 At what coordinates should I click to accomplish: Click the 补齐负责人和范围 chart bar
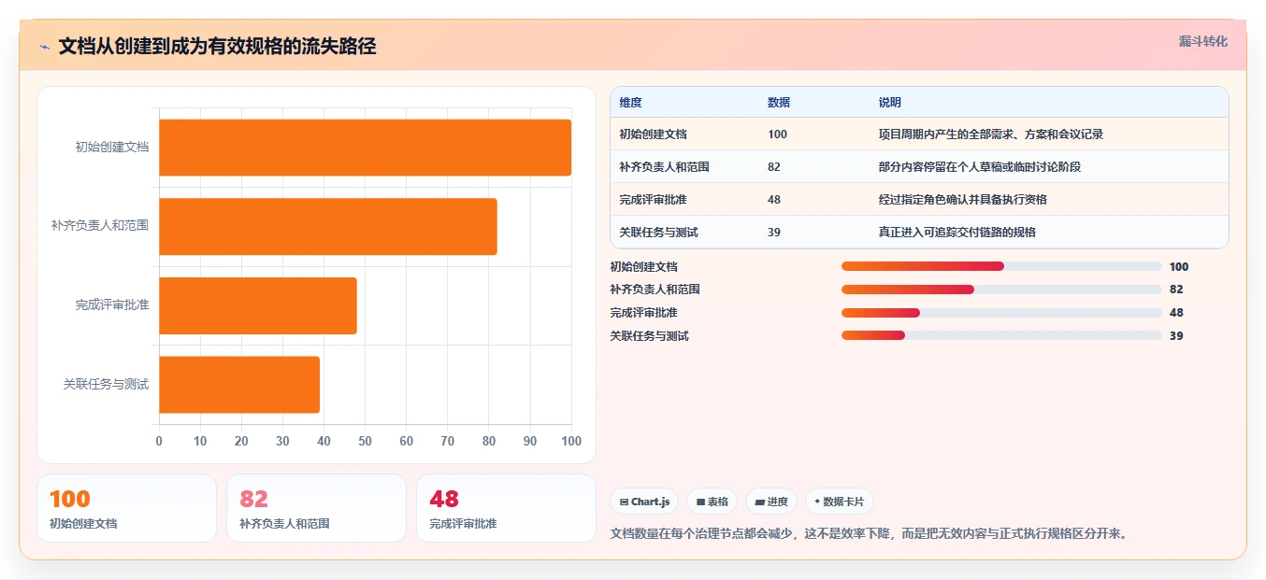click(x=328, y=226)
